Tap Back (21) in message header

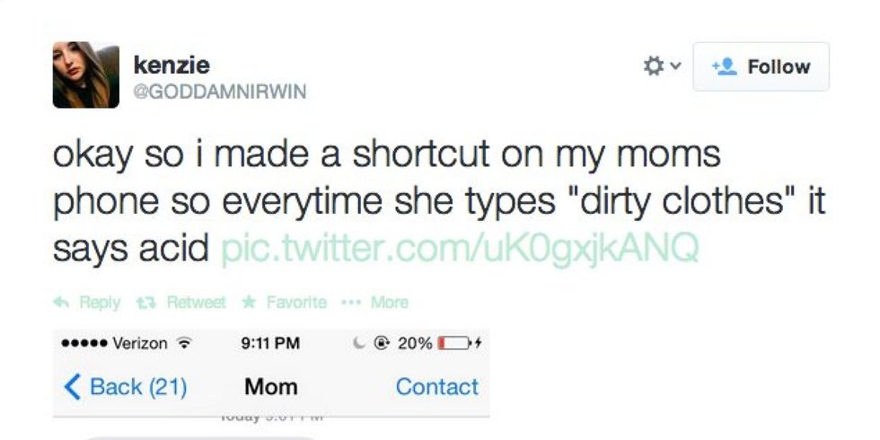pyautogui.click(x=126, y=387)
